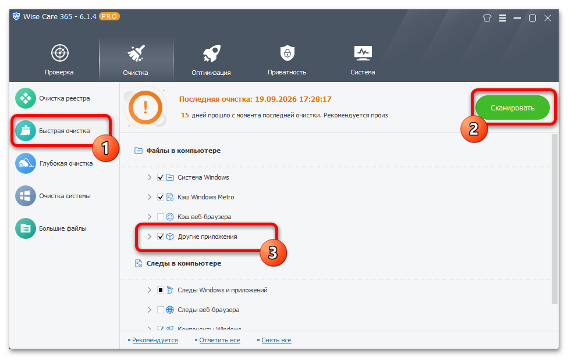568x358 pixels.
Task: Open the hamburger menu in title bar
Action: click(x=502, y=17)
